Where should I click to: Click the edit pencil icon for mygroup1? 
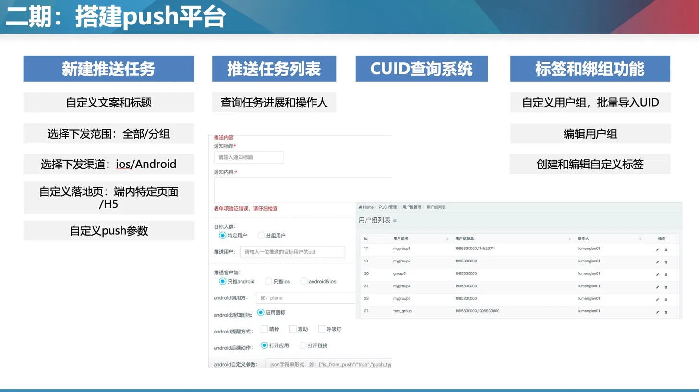[x=657, y=249]
